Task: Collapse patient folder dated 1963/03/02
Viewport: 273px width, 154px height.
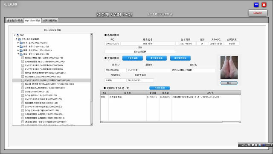Action: coord(18,54)
